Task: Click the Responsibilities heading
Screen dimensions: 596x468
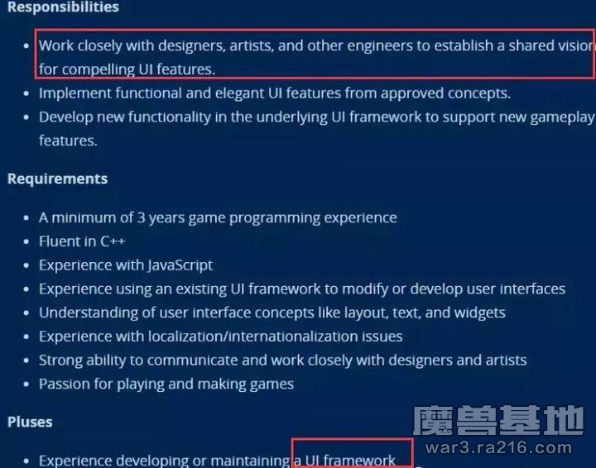Action: [x=63, y=7]
